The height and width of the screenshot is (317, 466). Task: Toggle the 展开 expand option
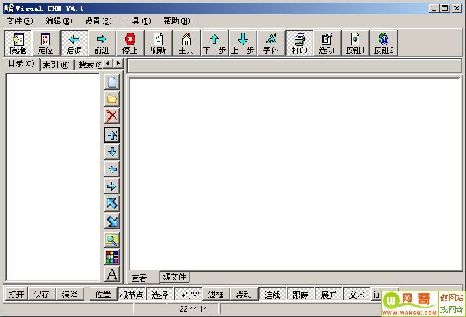point(329,294)
